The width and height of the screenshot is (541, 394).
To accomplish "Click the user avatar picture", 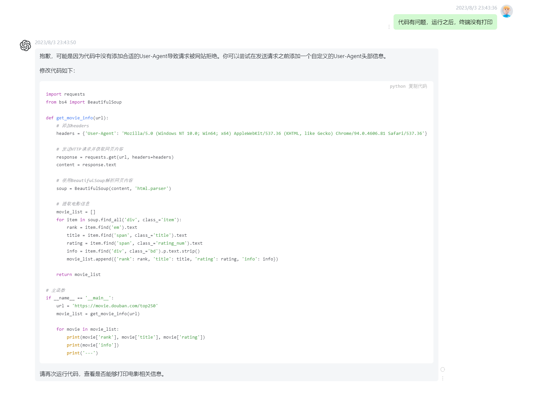I will 506,11.
